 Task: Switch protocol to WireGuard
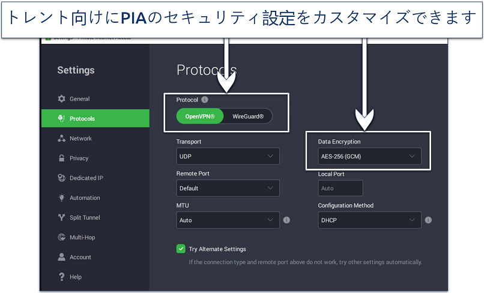(247, 116)
